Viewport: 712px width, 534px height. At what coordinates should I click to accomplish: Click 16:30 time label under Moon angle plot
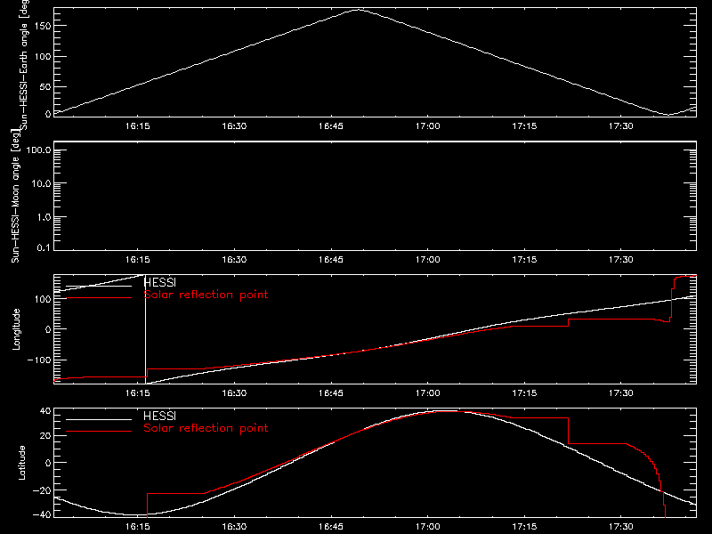[234, 260]
